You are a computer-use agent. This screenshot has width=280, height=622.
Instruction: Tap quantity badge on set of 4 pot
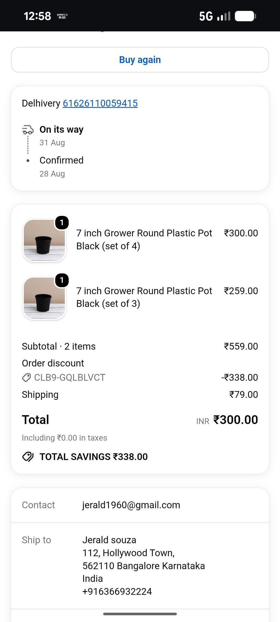pyautogui.click(x=62, y=222)
